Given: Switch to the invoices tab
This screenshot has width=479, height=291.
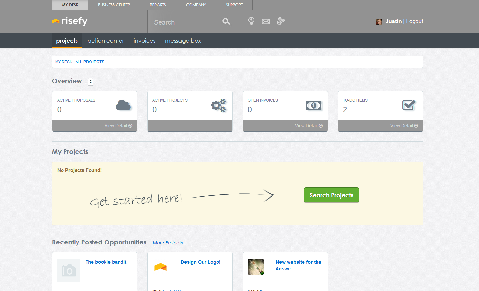Looking at the screenshot, I should coord(145,41).
